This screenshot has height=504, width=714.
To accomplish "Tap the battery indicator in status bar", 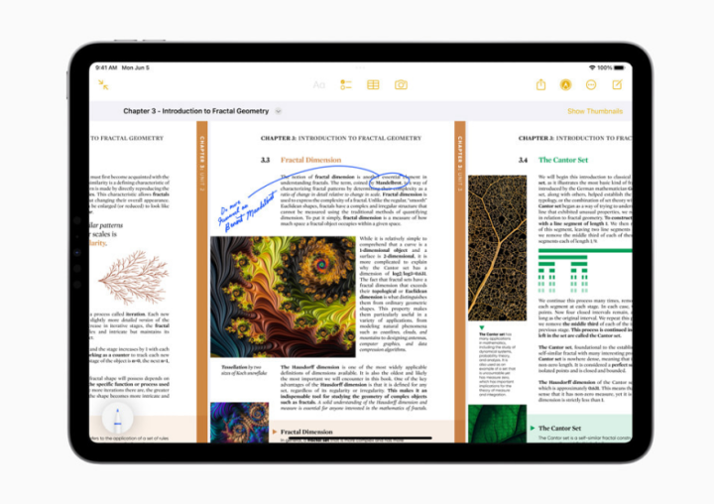I will click(619, 67).
